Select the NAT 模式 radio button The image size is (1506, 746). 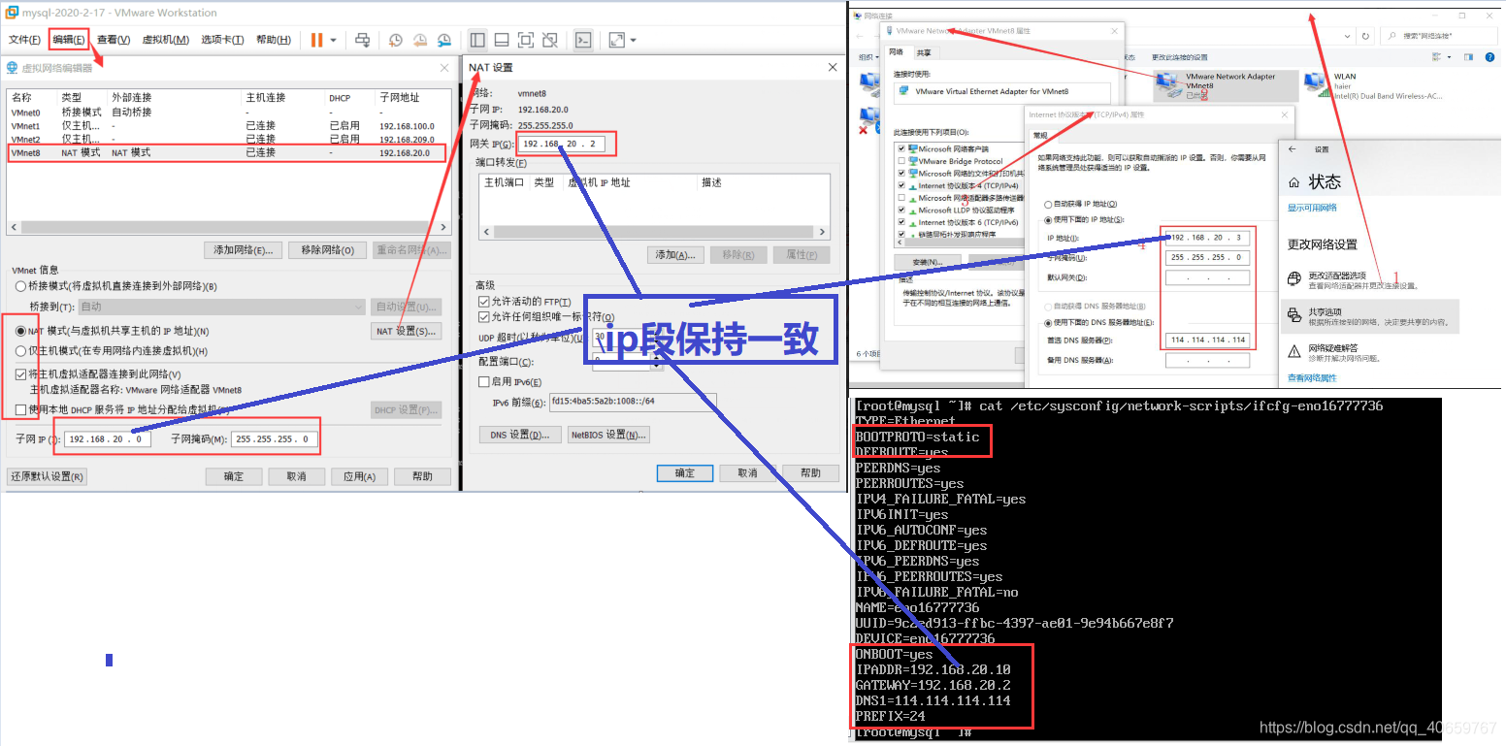[x=21, y=332]
